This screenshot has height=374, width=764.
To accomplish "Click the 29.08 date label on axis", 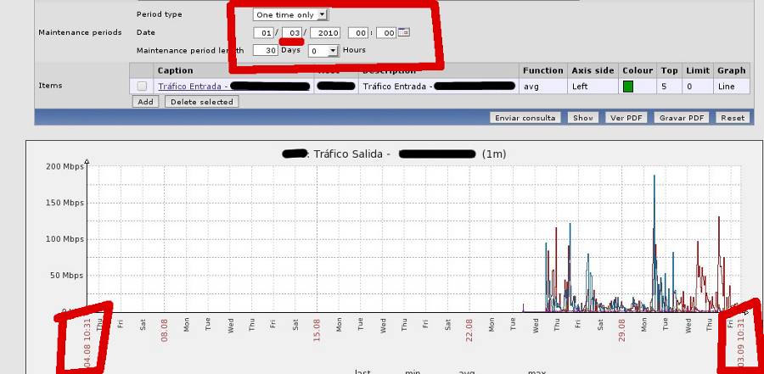I will click(x=621, y=330).
